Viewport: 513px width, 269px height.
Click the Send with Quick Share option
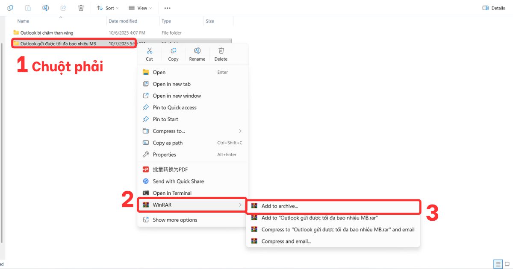179,181
